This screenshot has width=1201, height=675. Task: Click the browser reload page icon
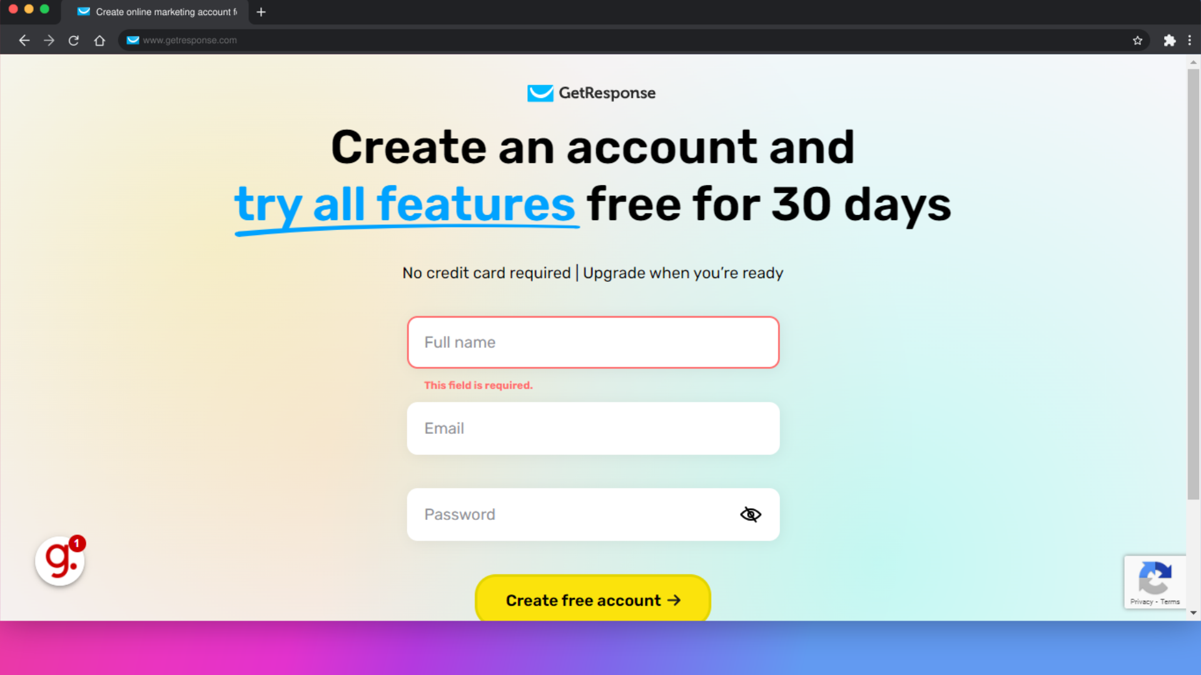pos(74,41)
